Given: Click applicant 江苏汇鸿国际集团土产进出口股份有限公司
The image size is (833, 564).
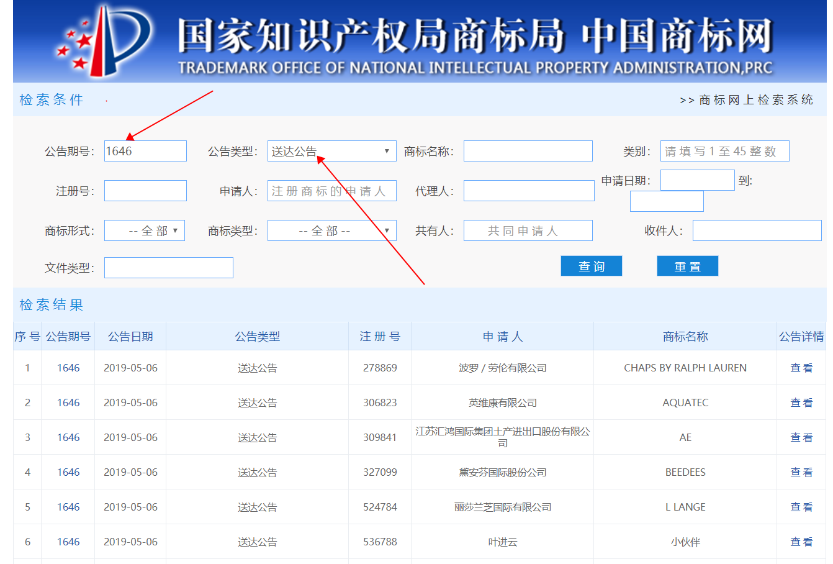Looking at the screenshot, I should click(x=503, y=437).
